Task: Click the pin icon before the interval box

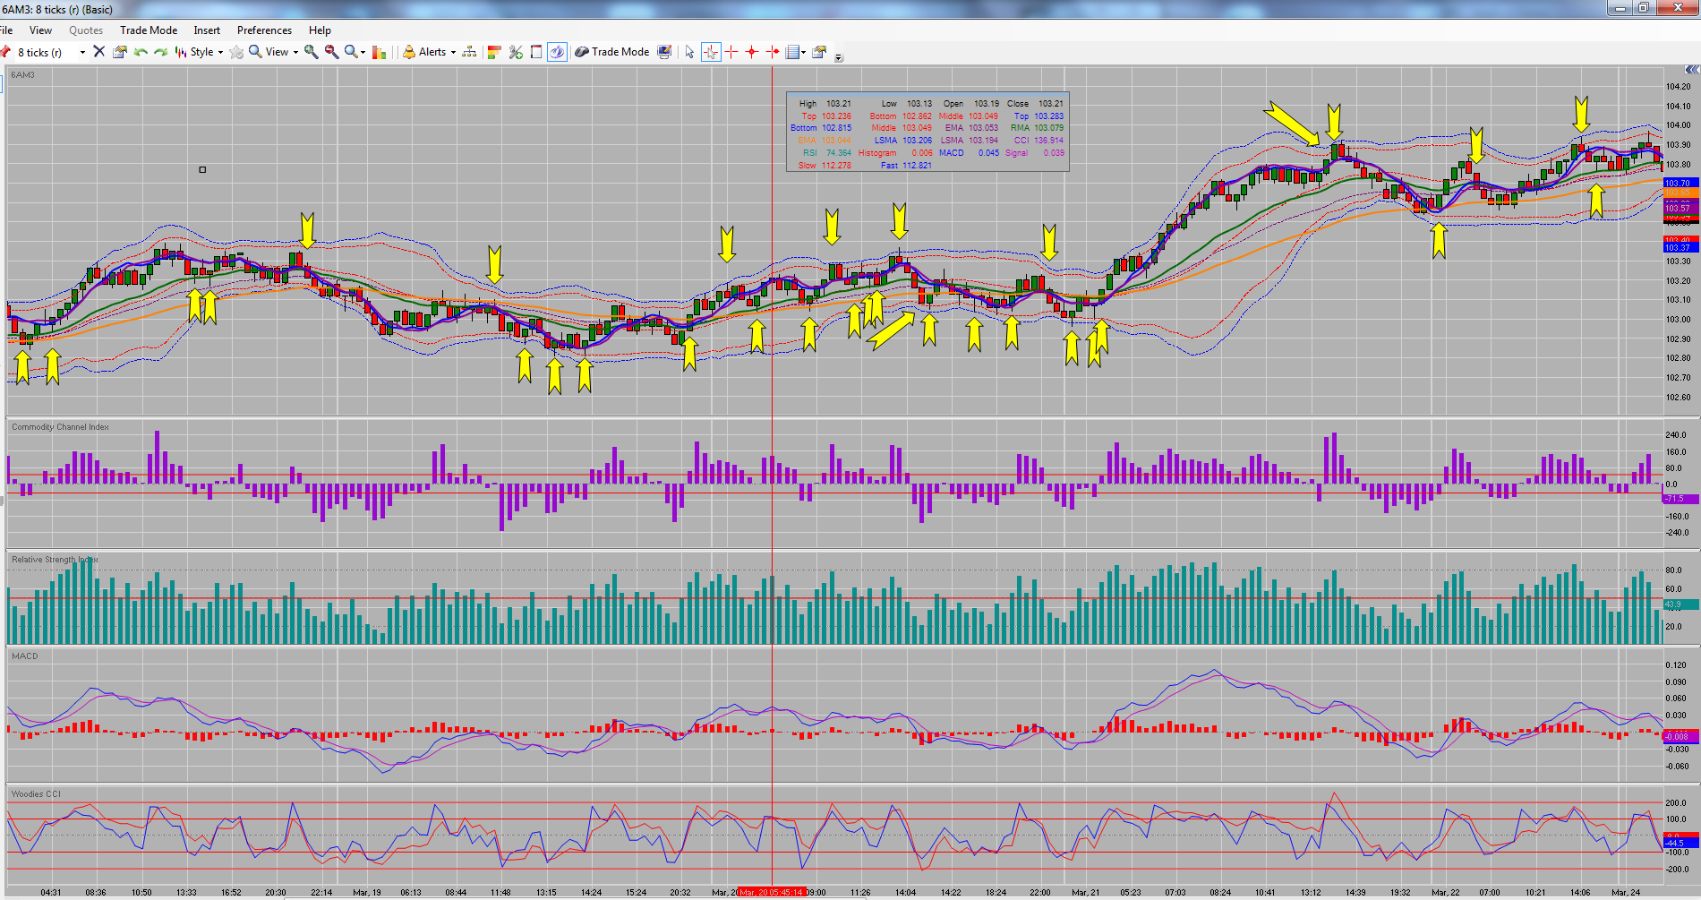Action: [x=6, y=52]
